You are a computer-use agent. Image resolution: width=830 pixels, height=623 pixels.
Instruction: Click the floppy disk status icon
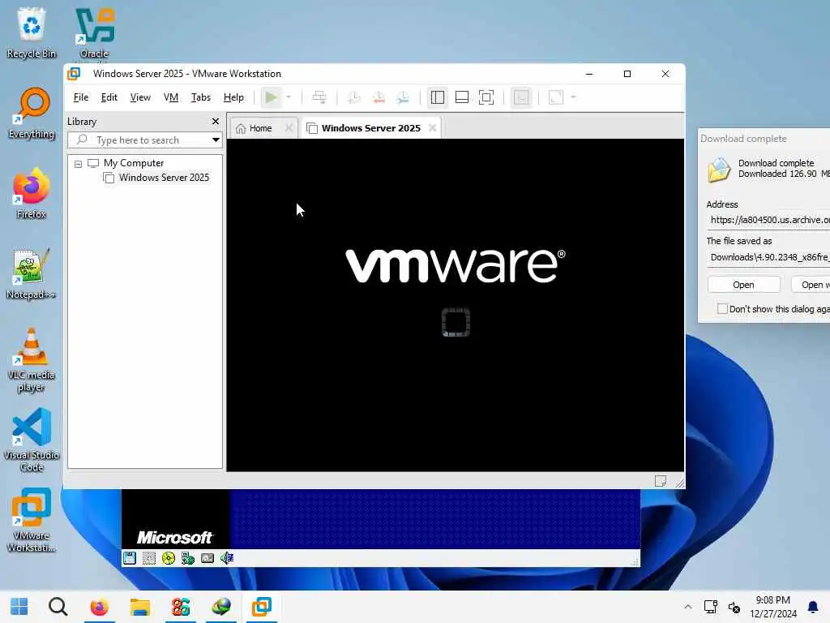(x=130, y=558)
